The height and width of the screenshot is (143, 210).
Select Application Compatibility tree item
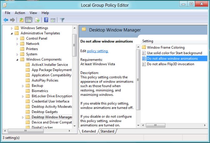pos(52,75)
